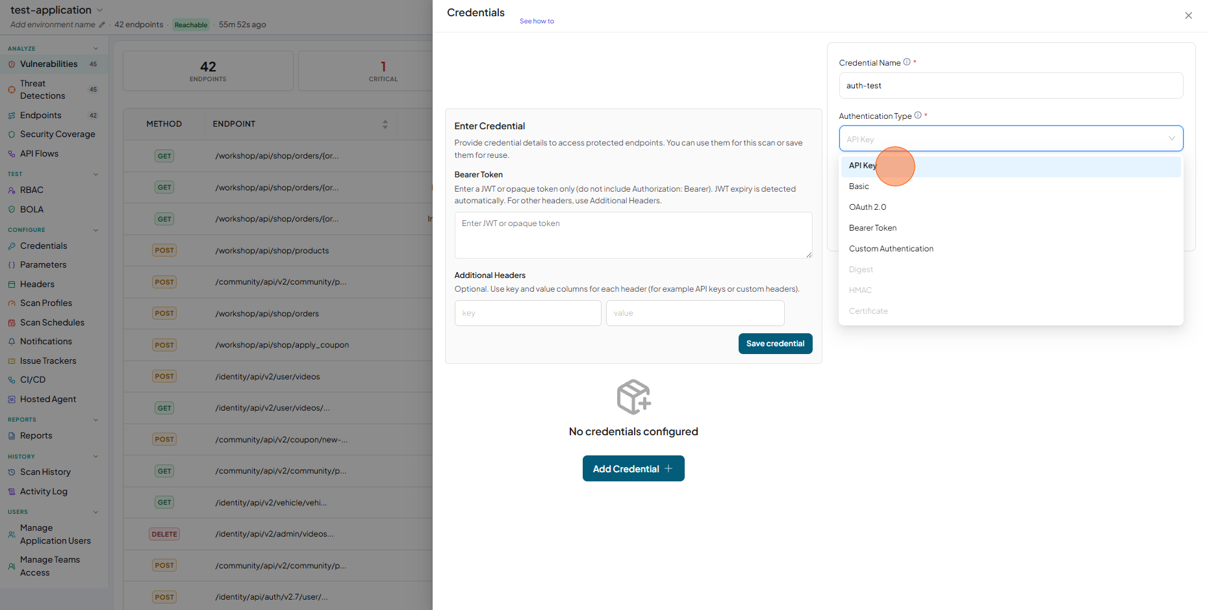Click the Add Credential button
The image size is (1207, 610).
pyautogui.click(x=633, y=468)
